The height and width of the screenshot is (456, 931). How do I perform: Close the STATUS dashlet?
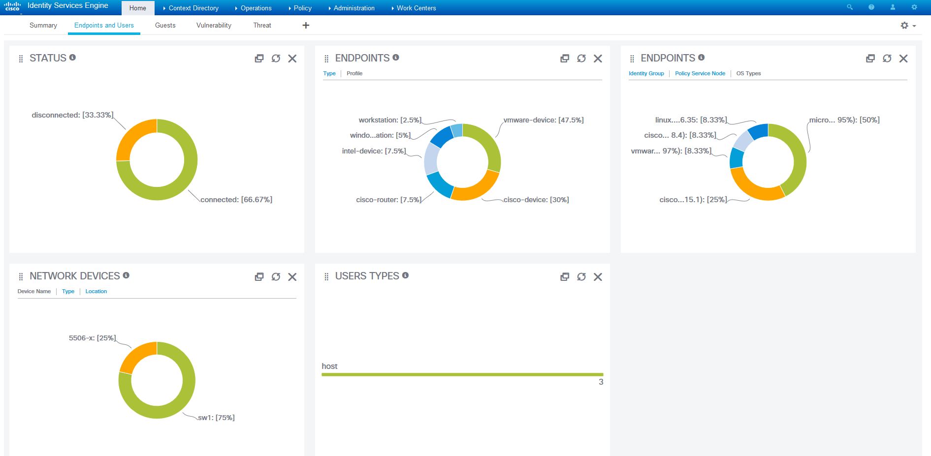(x=292, y=59)
